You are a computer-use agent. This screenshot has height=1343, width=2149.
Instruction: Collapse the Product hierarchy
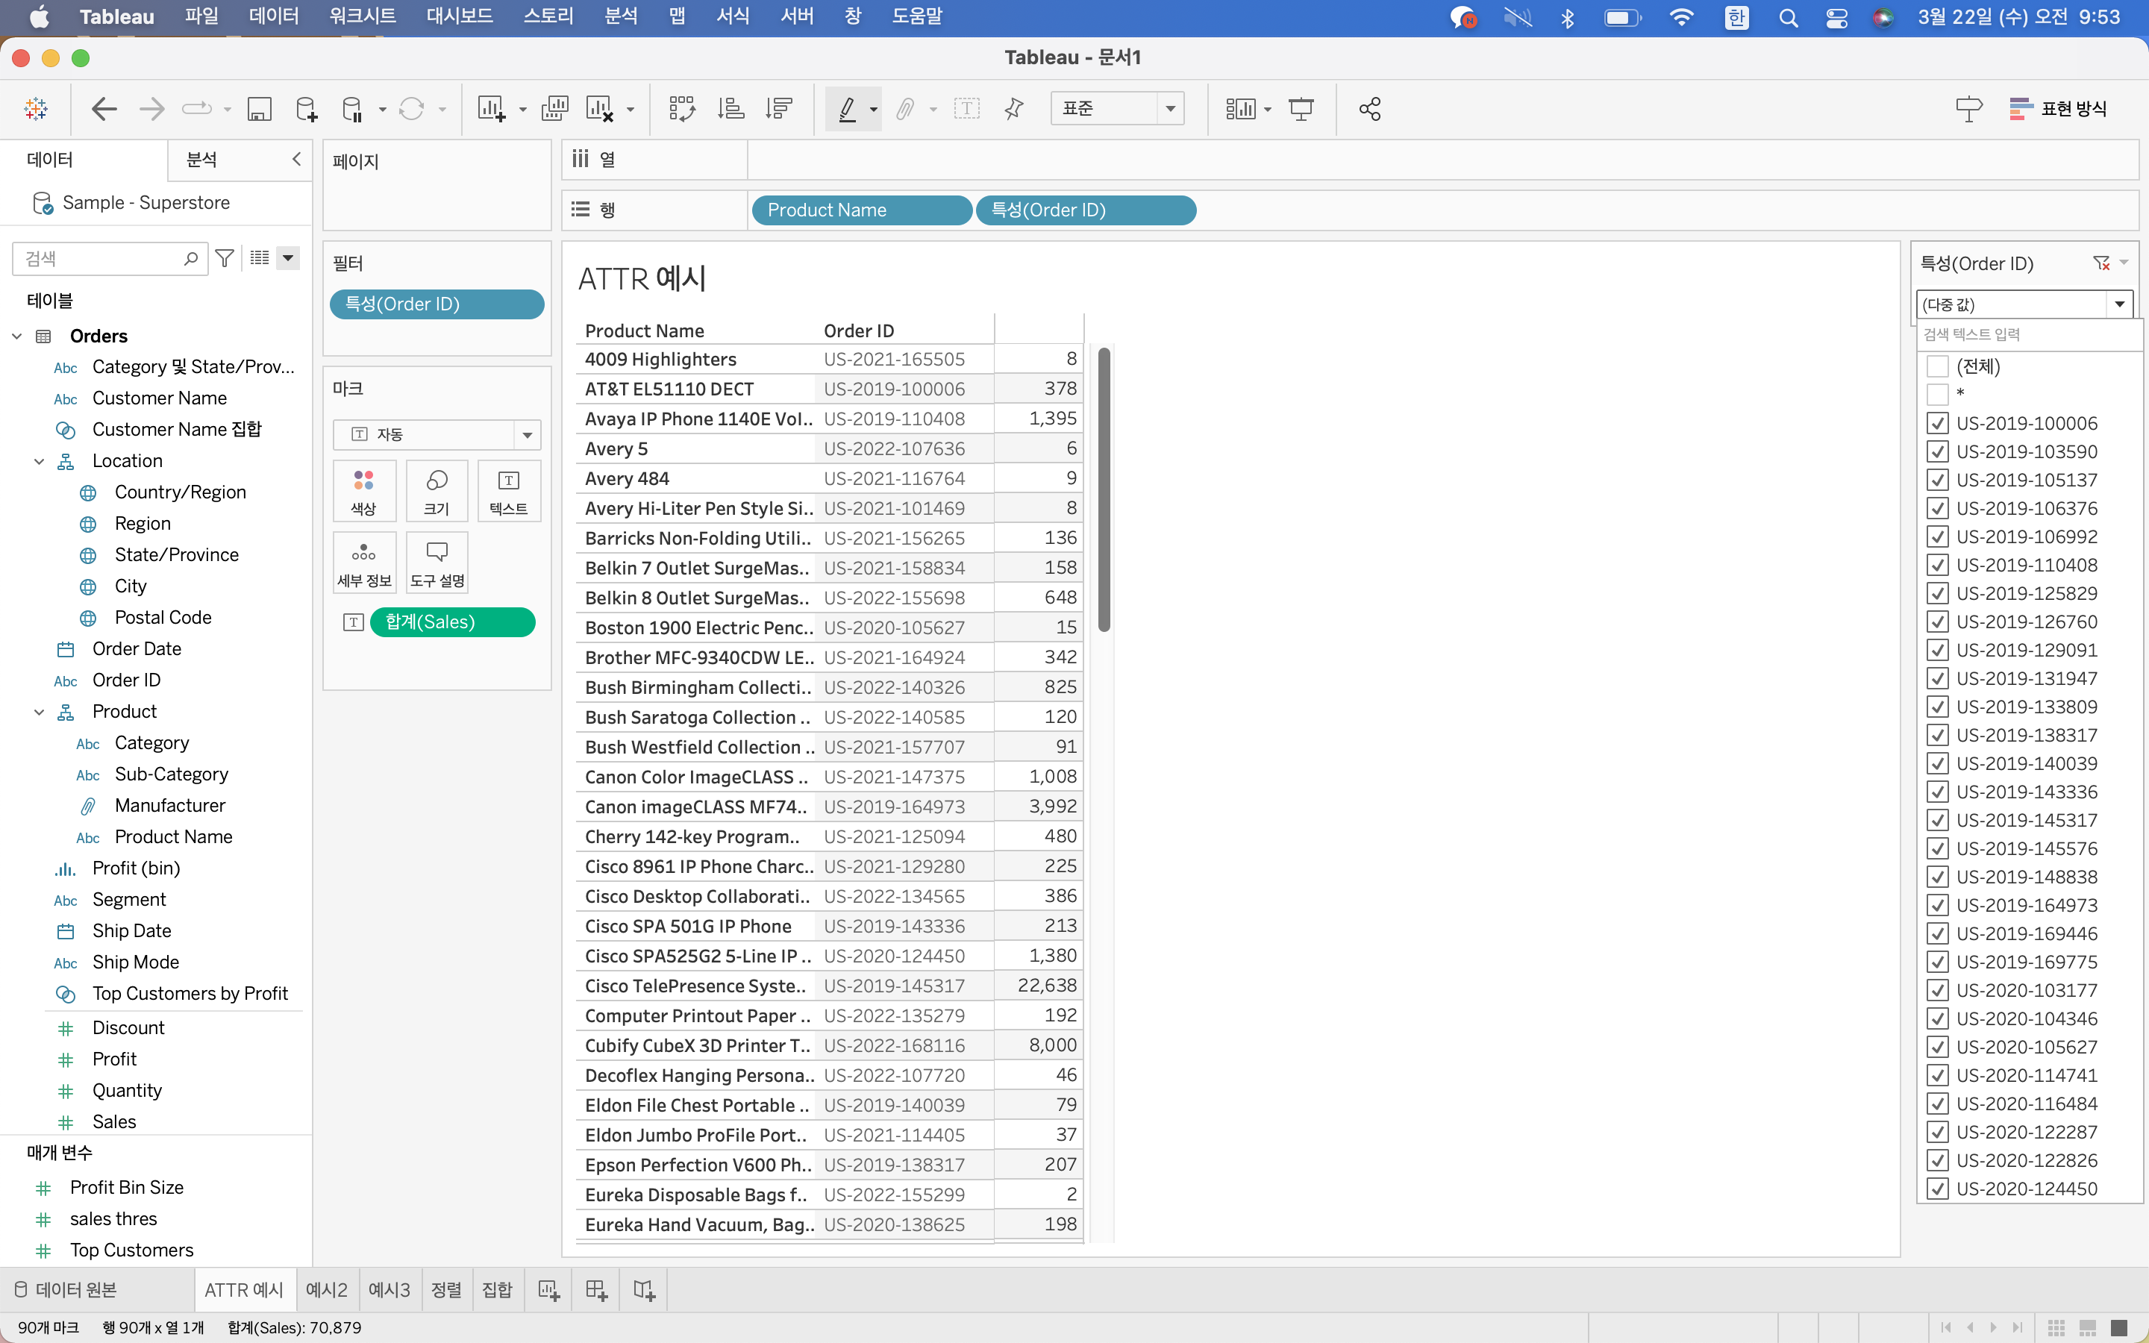pos(39,713)
